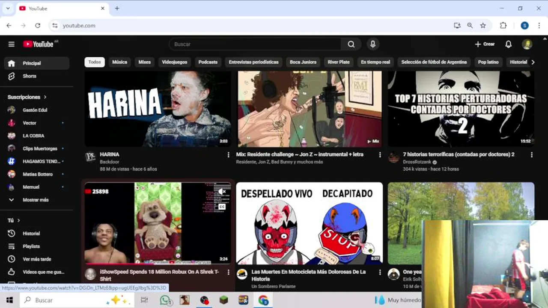Open Chrome three-dot menu
The width and height of the screenshot is (548, 308).
(x=538, y=26)
